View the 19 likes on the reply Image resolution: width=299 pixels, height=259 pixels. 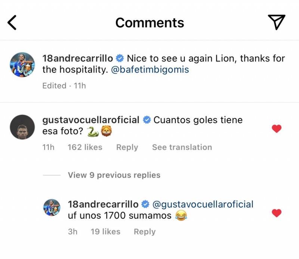pyautogui.click(x=105, y=232)
